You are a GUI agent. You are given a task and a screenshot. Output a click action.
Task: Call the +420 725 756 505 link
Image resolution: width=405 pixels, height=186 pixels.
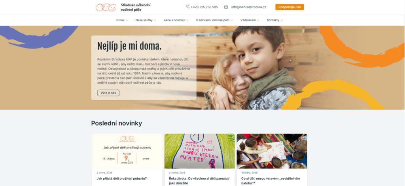coord(204,7)
